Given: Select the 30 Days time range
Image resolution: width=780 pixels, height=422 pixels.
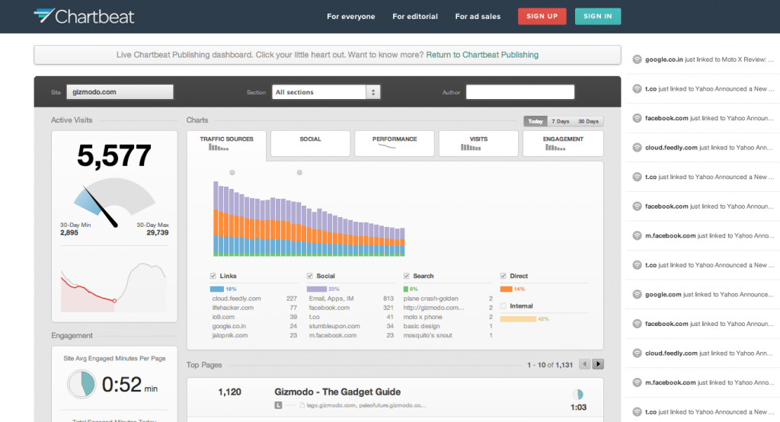Looking at the screenshot, I should tap(588, 121).
